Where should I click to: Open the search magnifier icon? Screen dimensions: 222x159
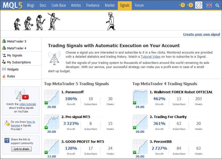217,6
